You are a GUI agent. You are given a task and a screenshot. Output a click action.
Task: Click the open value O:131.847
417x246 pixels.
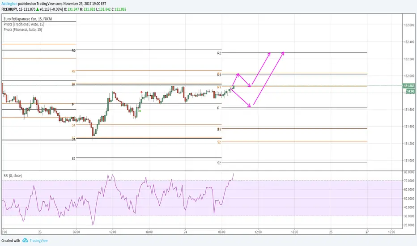click(x=71, y=9)
